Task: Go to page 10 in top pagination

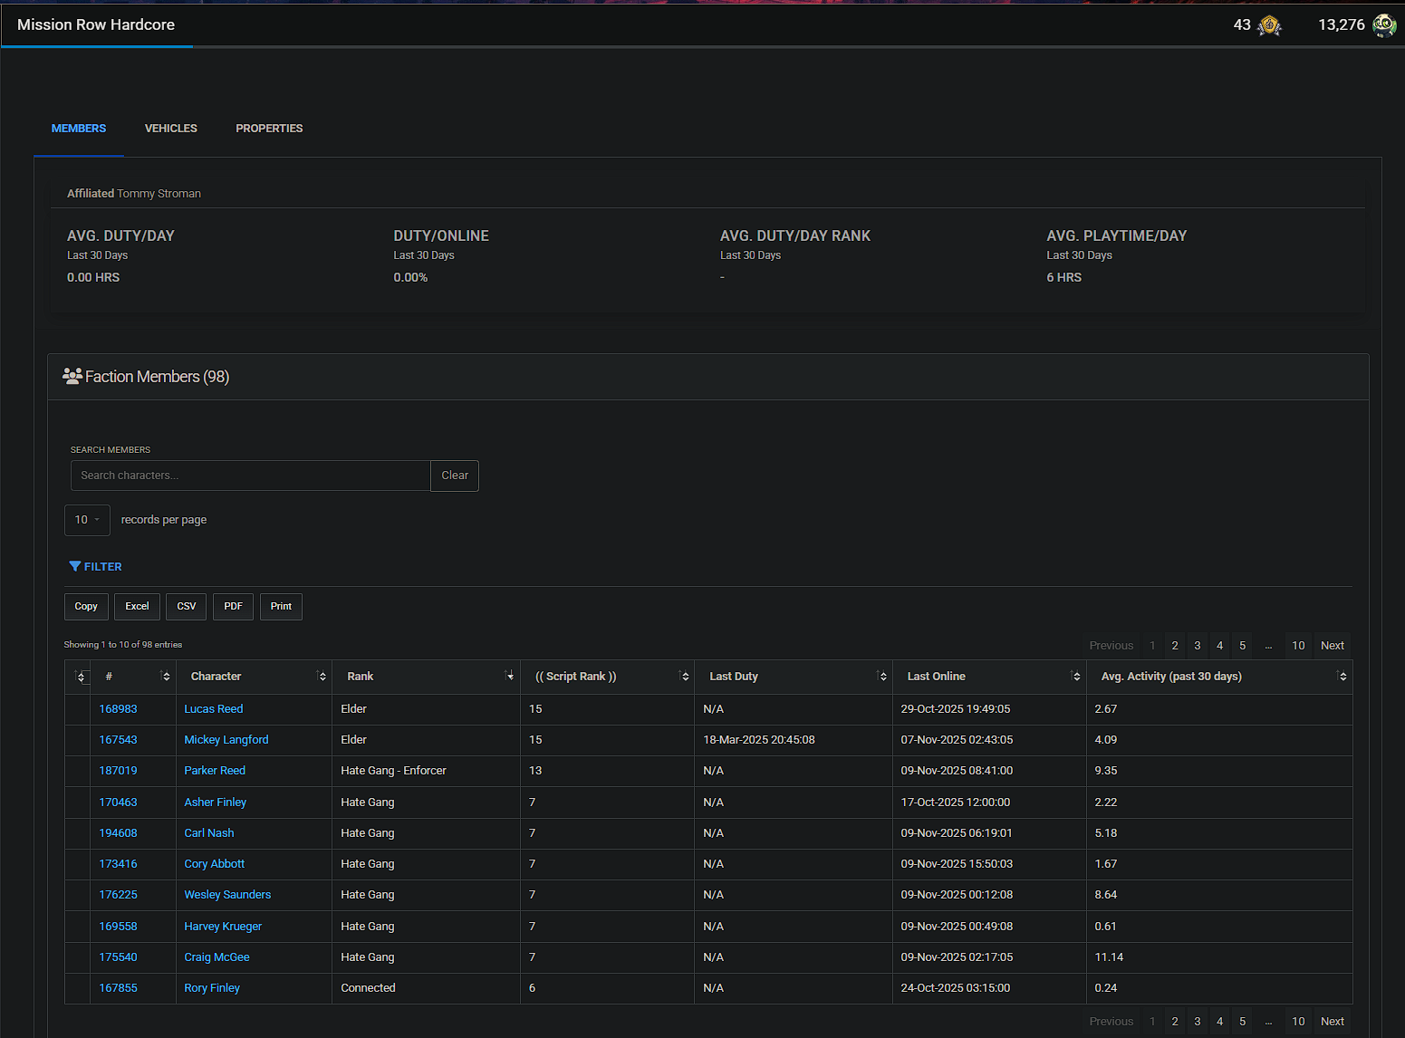Action: pyautogui.click(x=1298, y=646)
